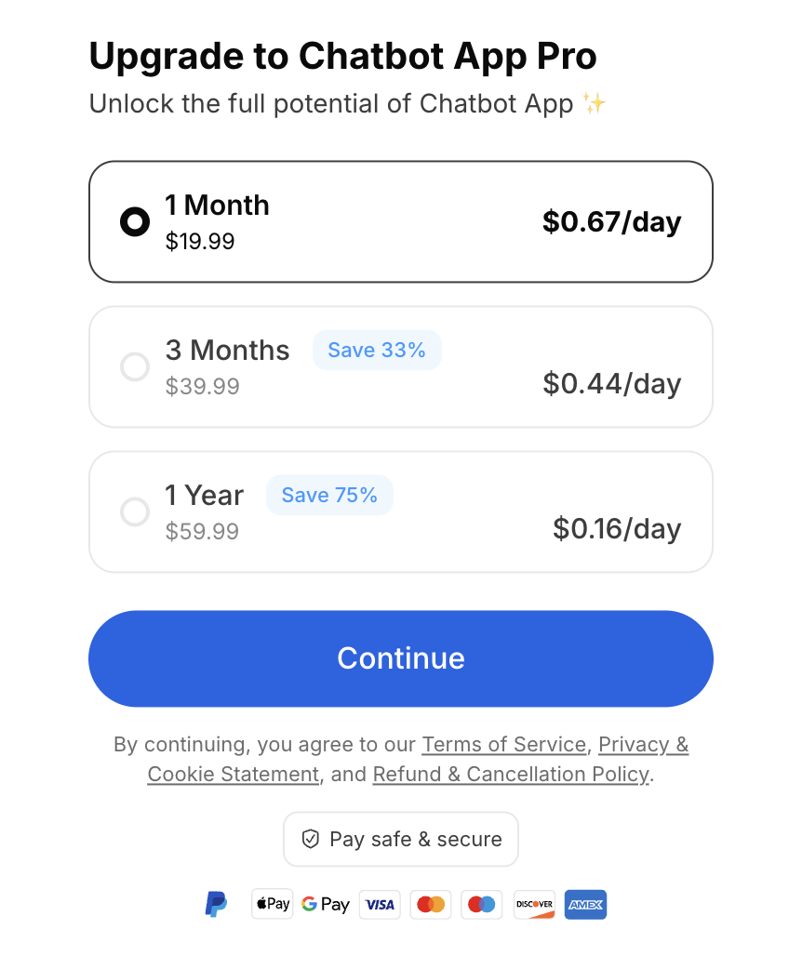Image resolution: width=789 pixels, height=969 pixels.
Task: Open the Terms of Service link
Action: pyautogui.click(x=503, y=745)
